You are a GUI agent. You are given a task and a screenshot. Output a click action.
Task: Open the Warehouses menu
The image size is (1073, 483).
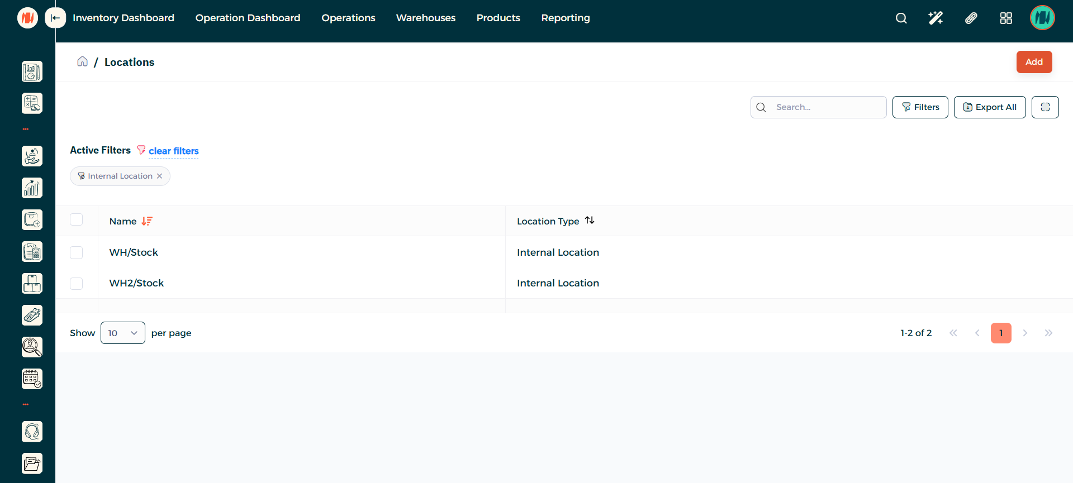[425, 18]
